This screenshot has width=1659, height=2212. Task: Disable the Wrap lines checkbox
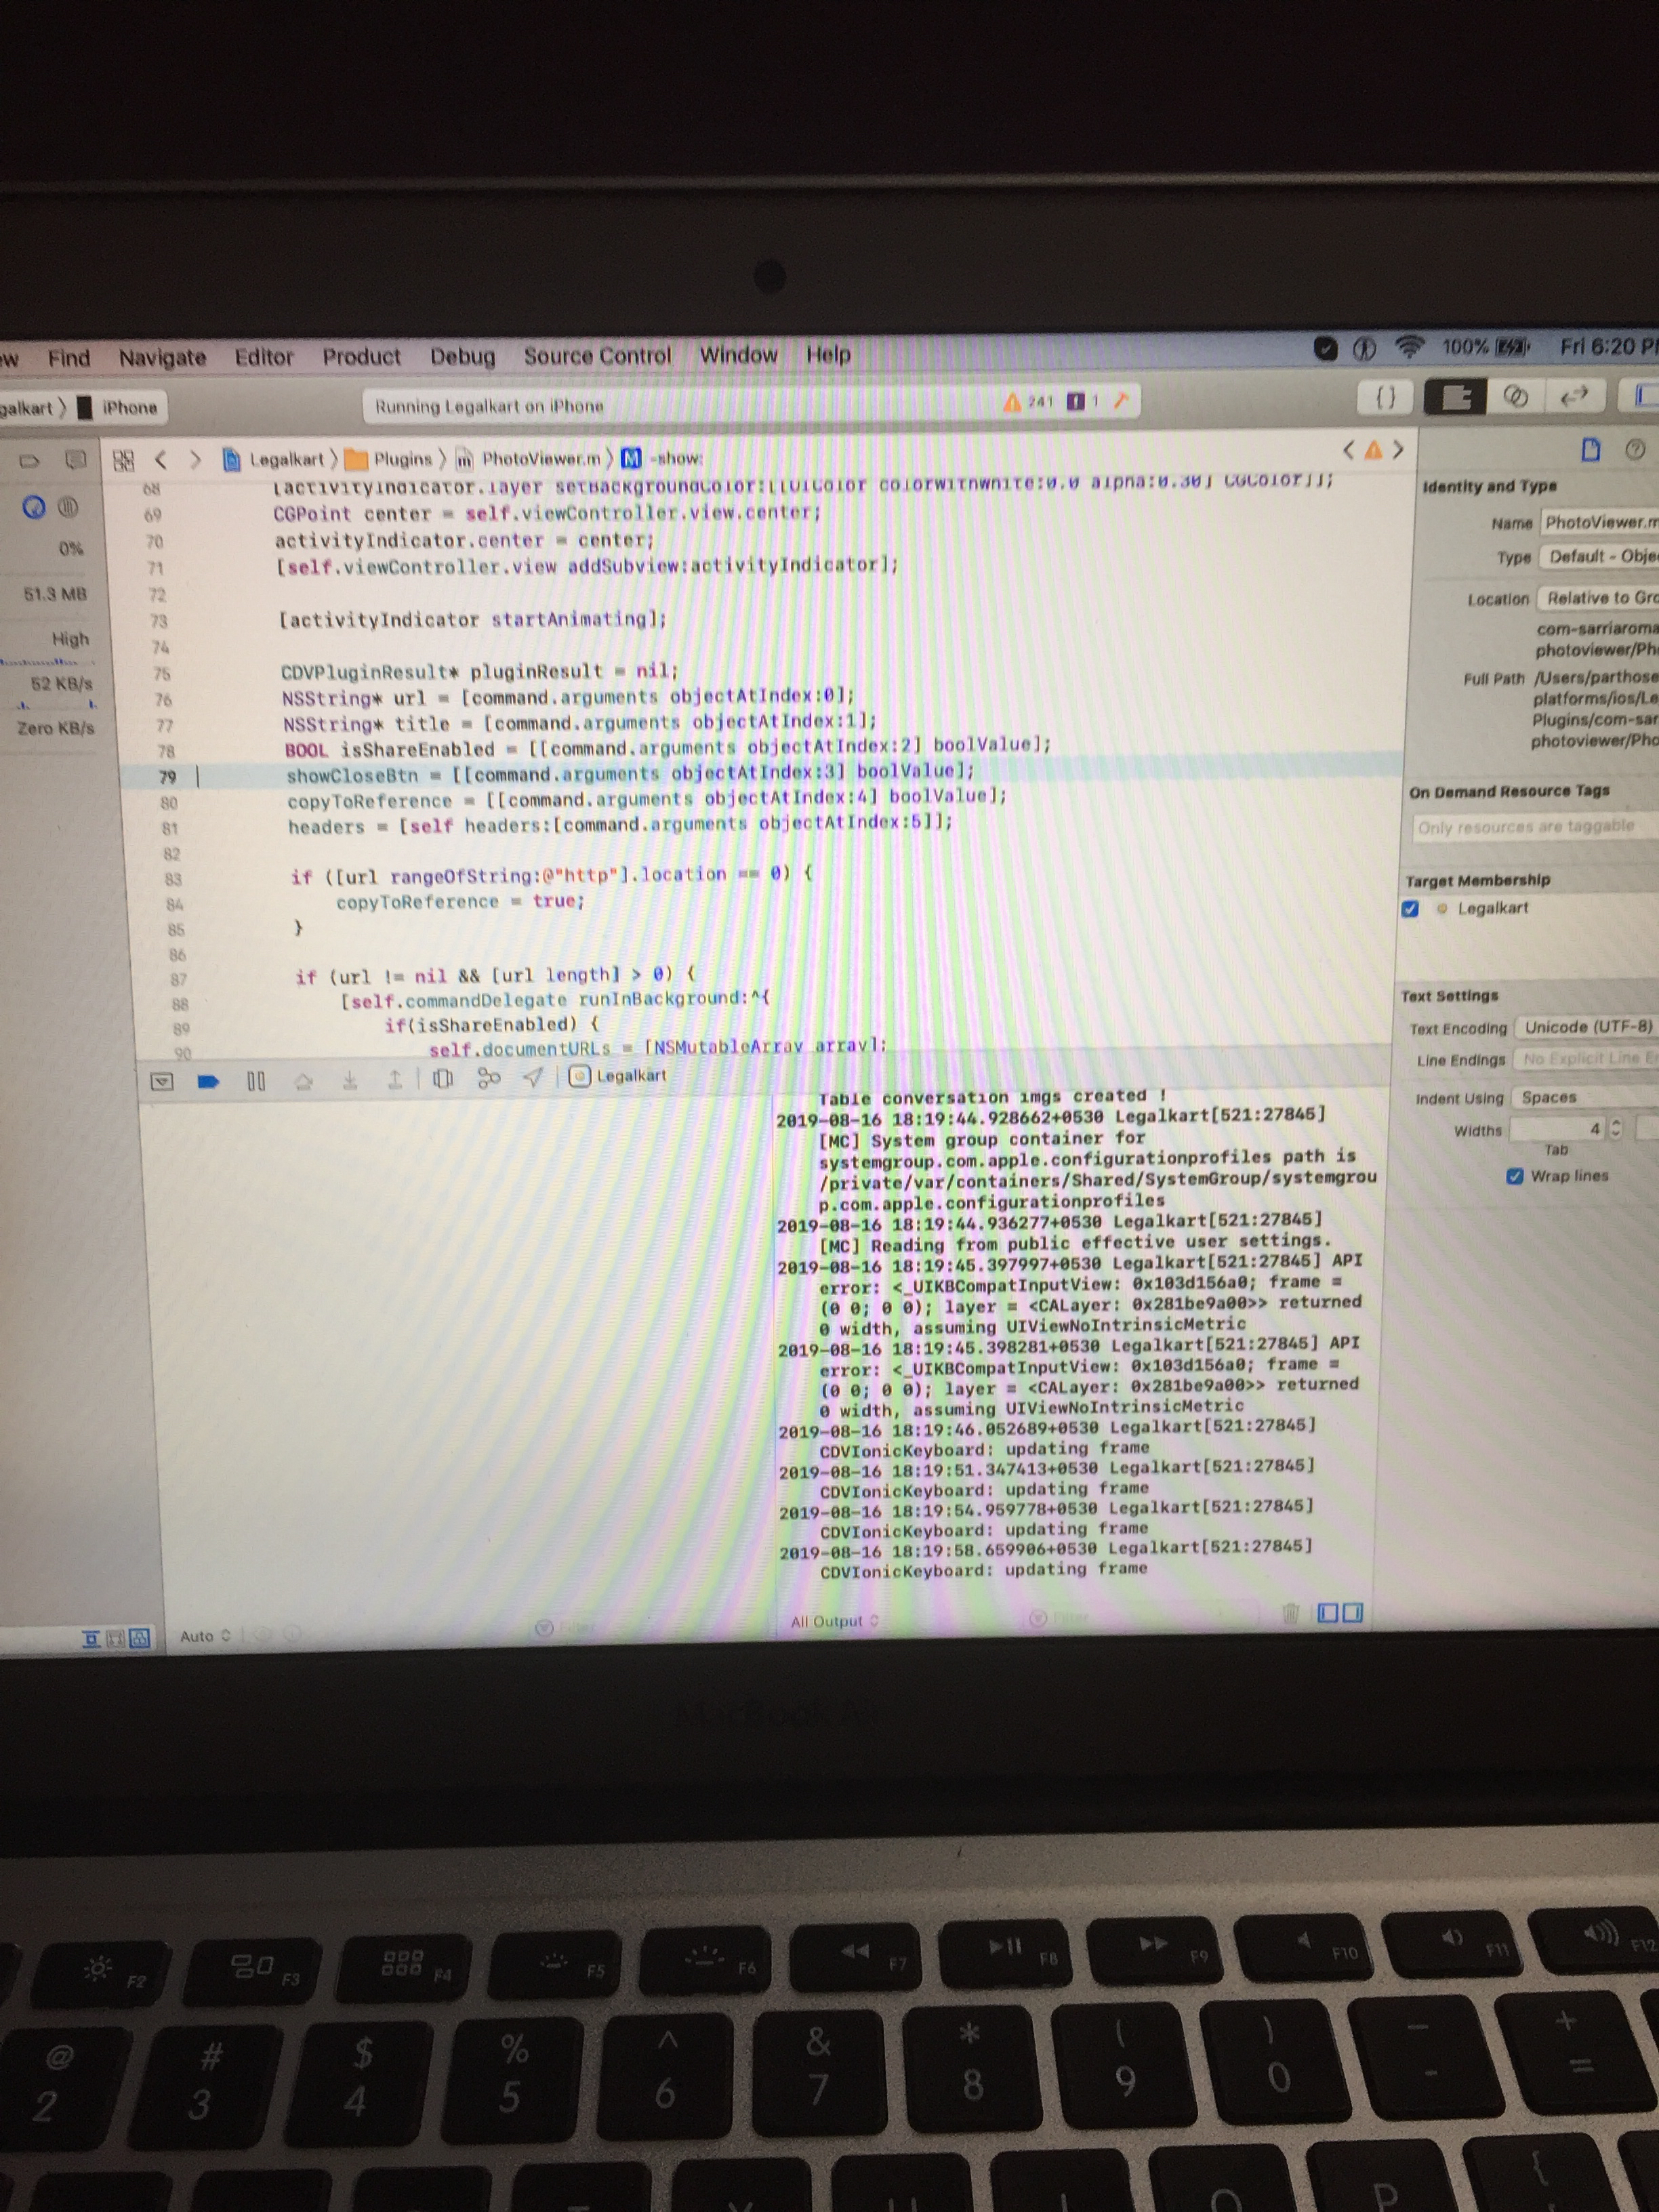pos(1514,1176)
